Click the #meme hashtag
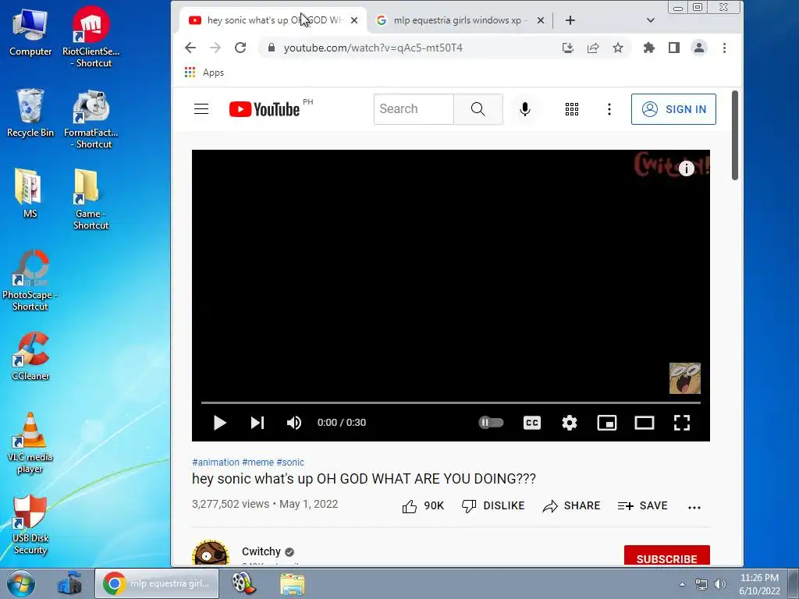 coord(257,462)
